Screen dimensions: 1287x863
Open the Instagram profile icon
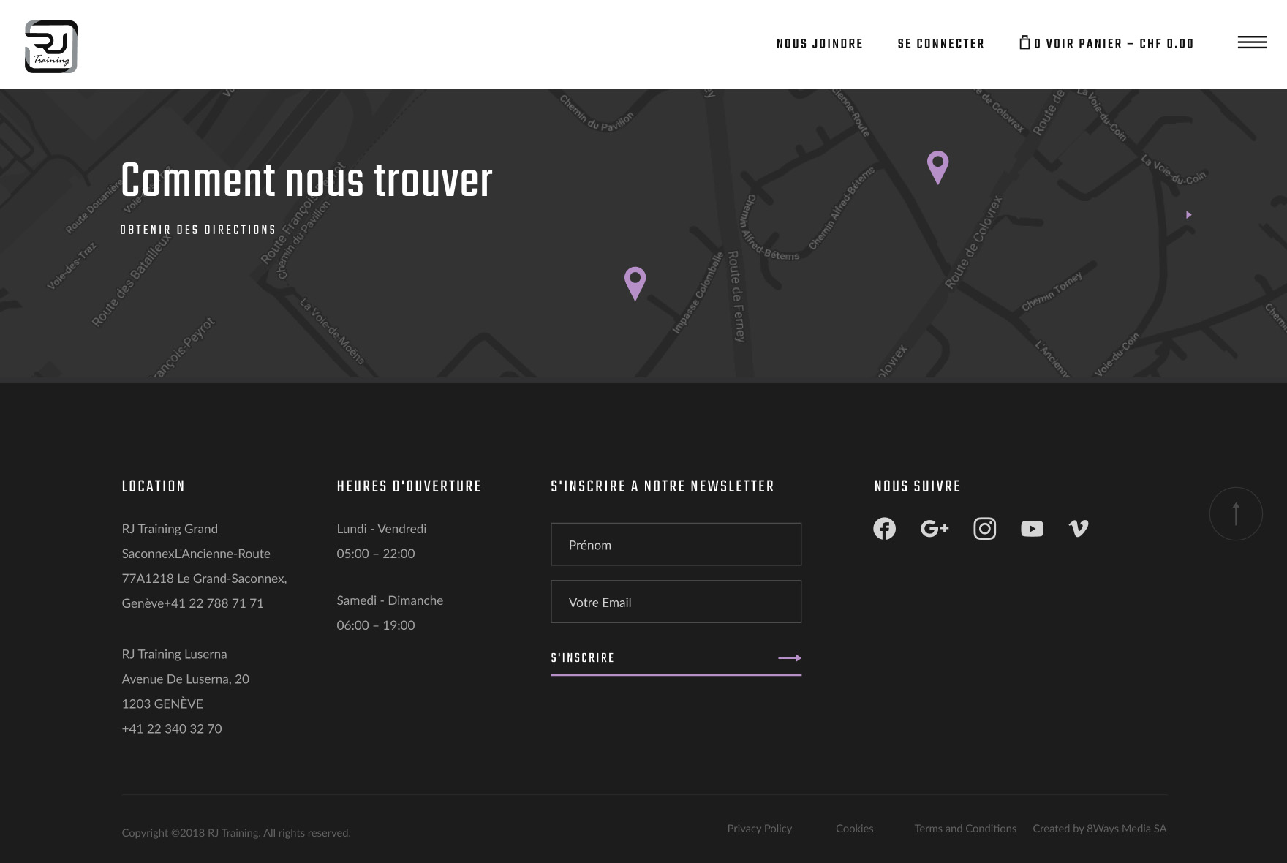tap(984, 529)
